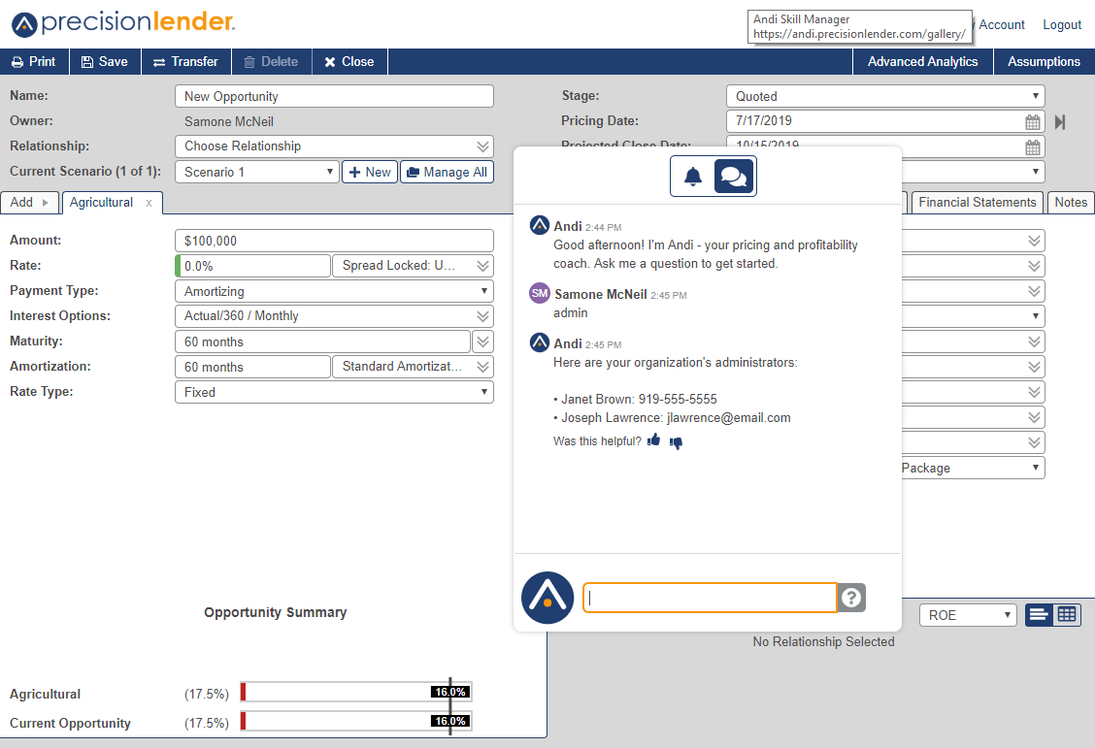Click the Current Opportunity ROE bar

pyautogui.click(x=356, y=721)
